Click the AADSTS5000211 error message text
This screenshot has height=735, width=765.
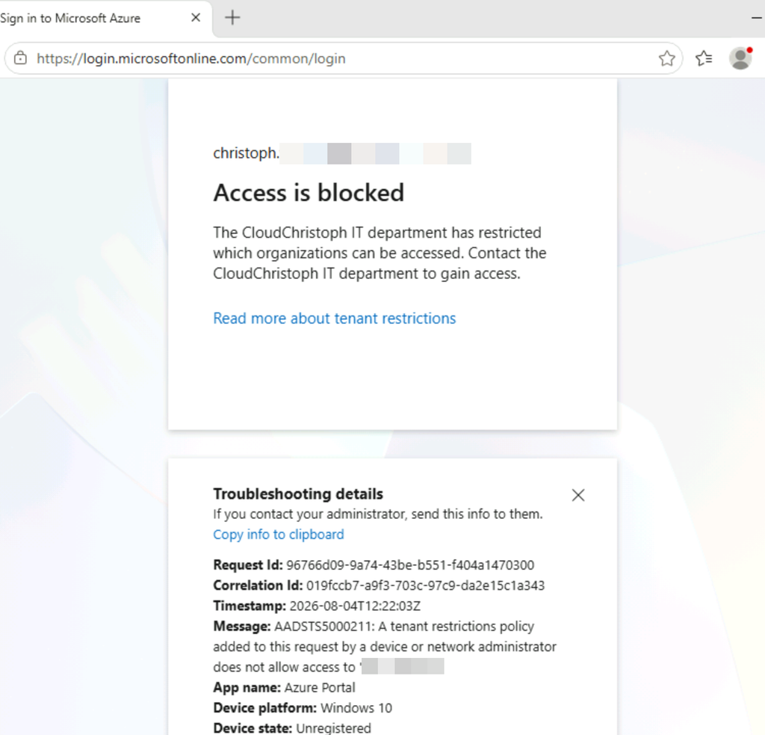click(385, 647)
